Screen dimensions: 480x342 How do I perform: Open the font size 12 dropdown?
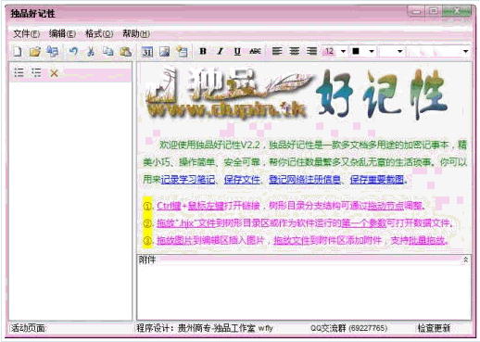pyautogui.click(x=343, y=51)
